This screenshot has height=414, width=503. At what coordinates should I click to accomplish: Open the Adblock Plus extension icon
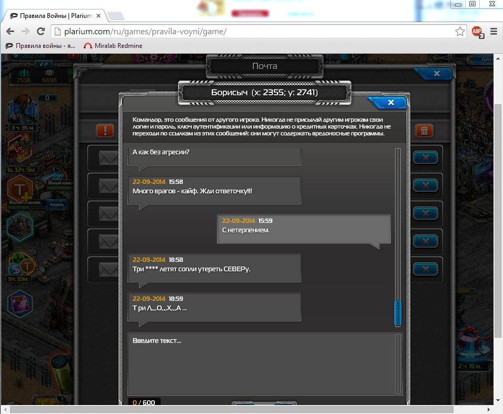click(477, 32)
